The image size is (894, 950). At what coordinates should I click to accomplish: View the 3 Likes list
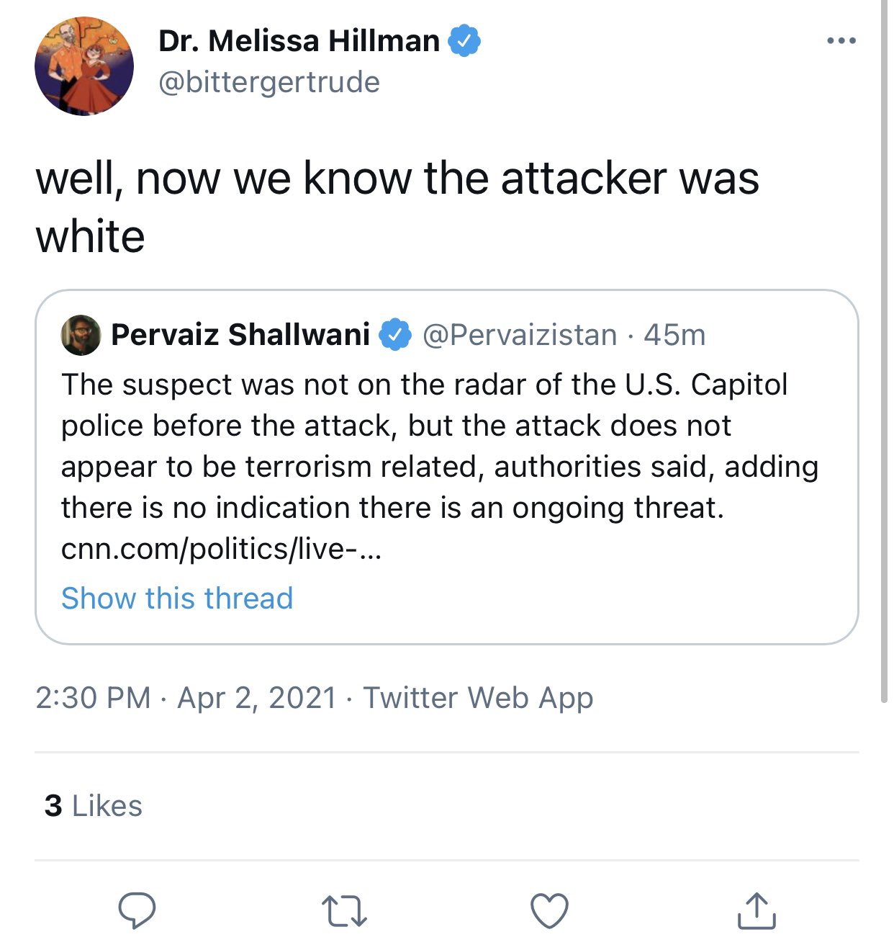(94, 806)
